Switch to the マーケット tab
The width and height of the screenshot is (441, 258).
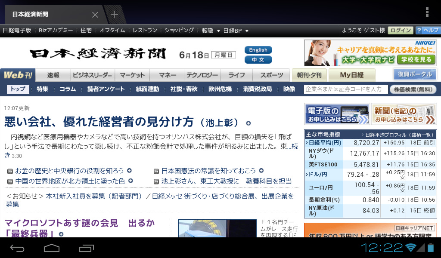pyautogui.click(x=132, y=75)
